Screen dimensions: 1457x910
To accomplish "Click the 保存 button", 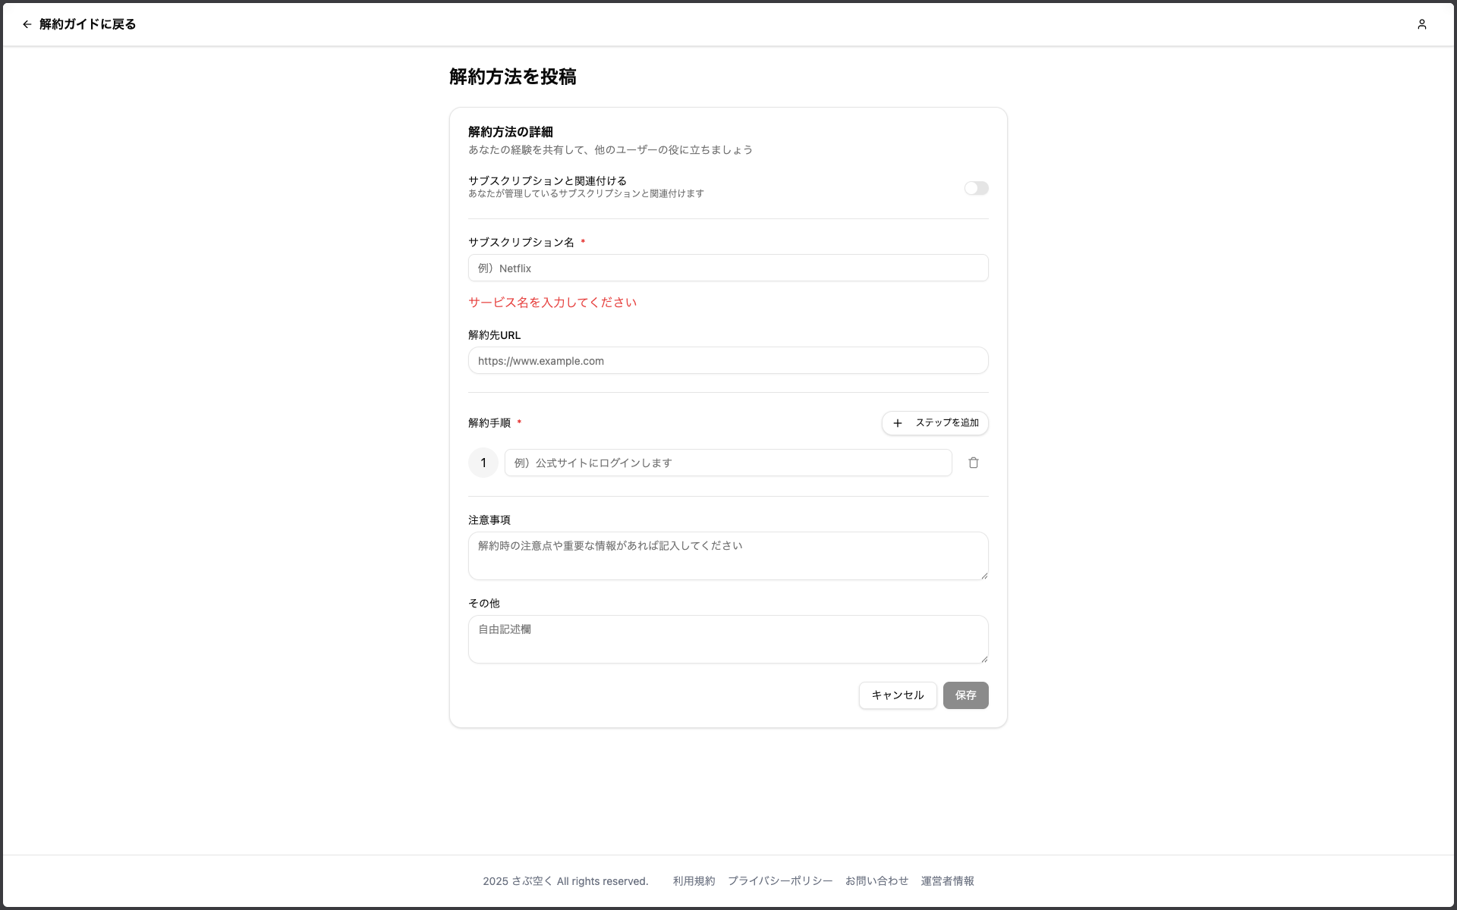I will 965,695.
